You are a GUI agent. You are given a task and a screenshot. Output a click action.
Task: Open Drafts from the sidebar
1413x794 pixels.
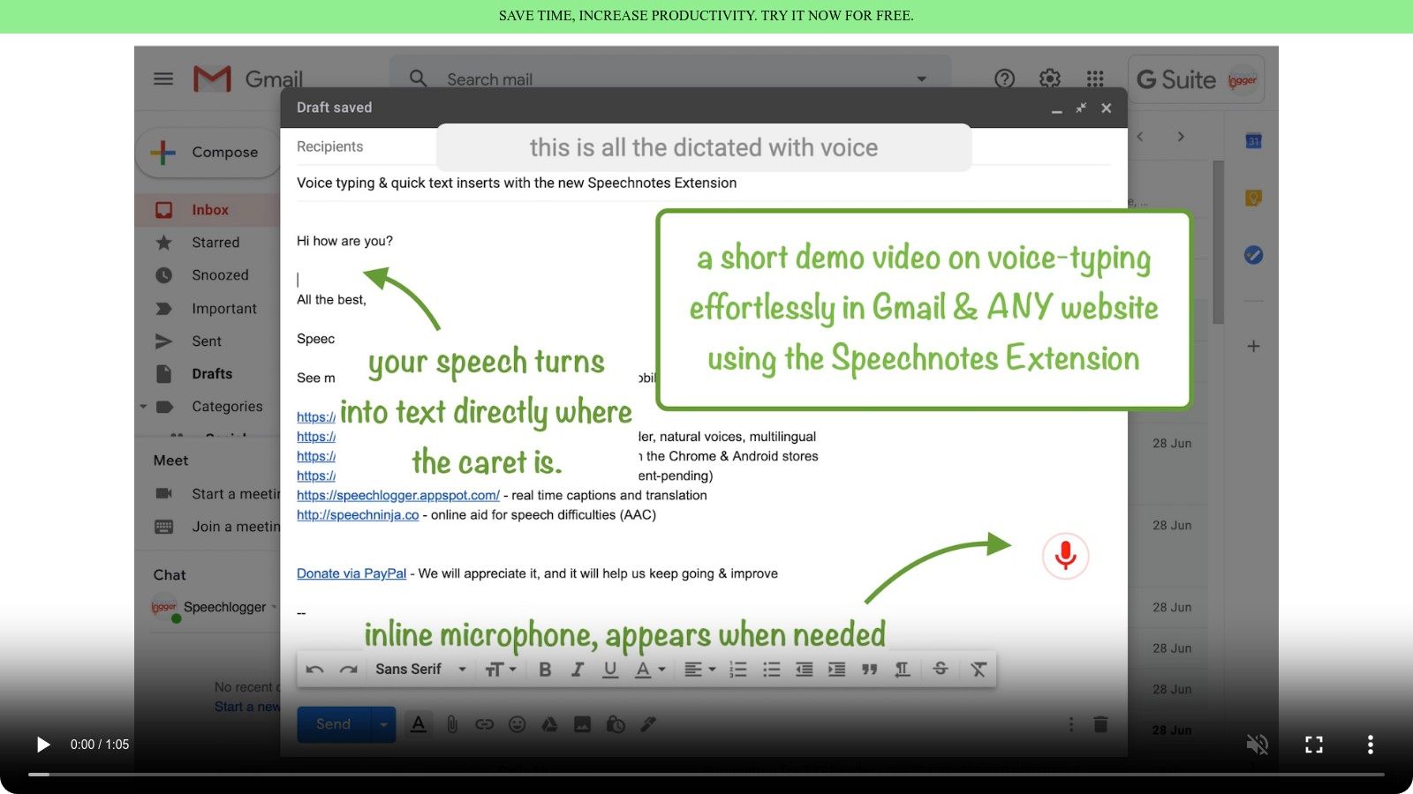coord(211,373)
